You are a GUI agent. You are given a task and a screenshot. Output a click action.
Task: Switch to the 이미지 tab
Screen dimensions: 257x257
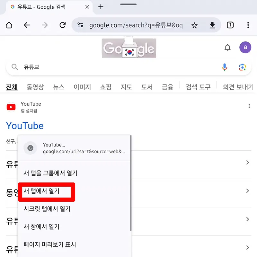point(82,87)
